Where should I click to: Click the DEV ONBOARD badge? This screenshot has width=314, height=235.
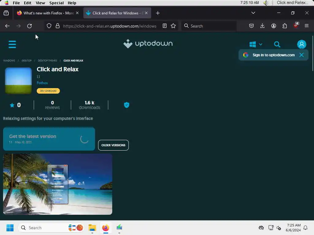click(x=48, y=91)
